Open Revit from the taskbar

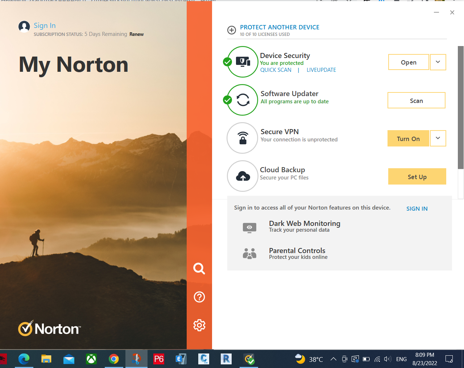pos(226,359)
